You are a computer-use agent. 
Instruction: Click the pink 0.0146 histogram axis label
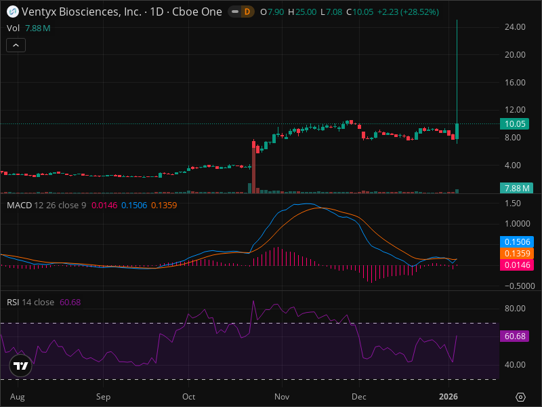tap(517, 265)
